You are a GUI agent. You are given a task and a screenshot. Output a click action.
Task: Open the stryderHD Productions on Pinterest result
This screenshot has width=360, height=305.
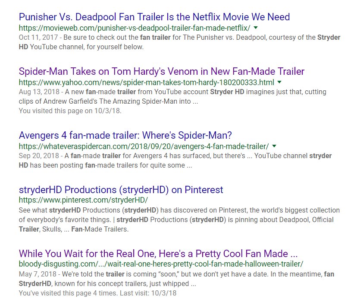click(x=121, y=190)
